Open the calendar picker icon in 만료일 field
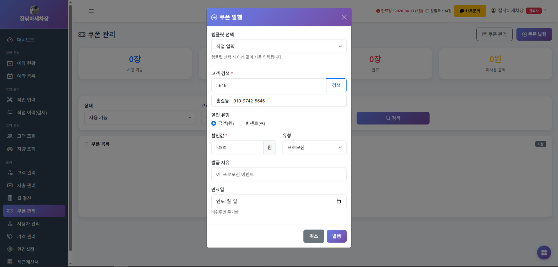This screenshot has width=558, height=267. pos(339,201)
